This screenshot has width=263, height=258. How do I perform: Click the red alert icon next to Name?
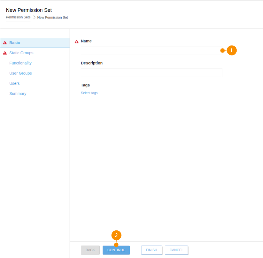point(77,41)
